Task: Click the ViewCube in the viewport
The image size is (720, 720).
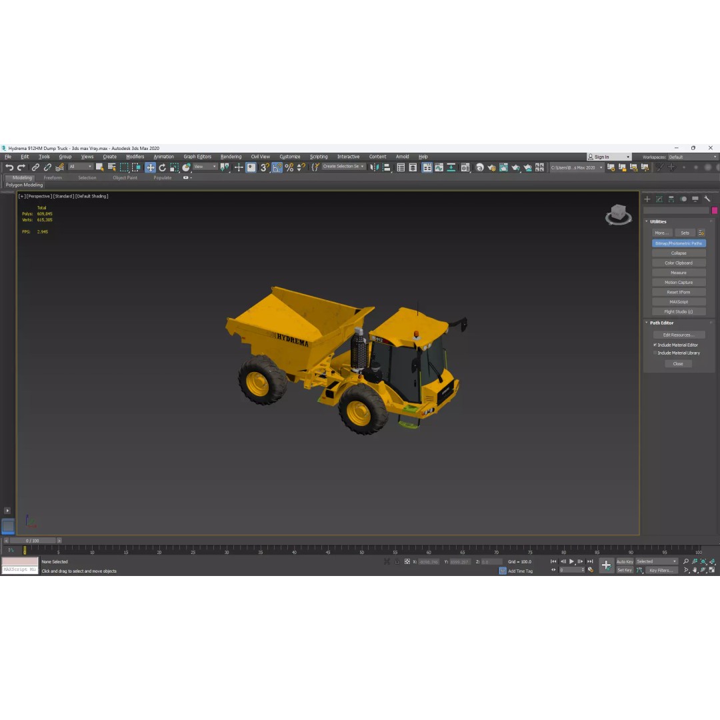Action: point(618,215)
